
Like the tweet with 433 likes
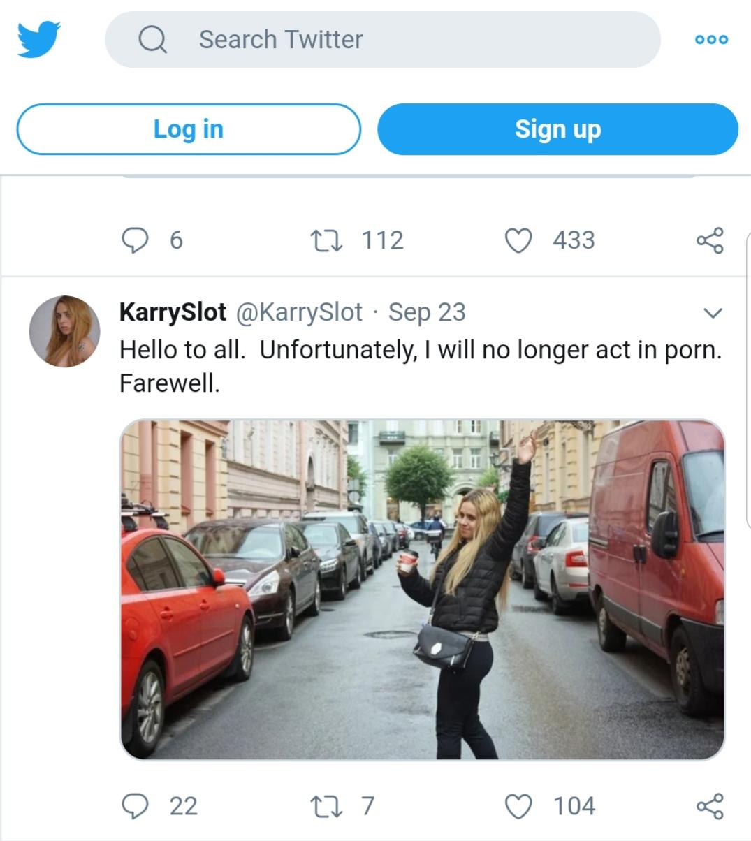pos(518,240)
